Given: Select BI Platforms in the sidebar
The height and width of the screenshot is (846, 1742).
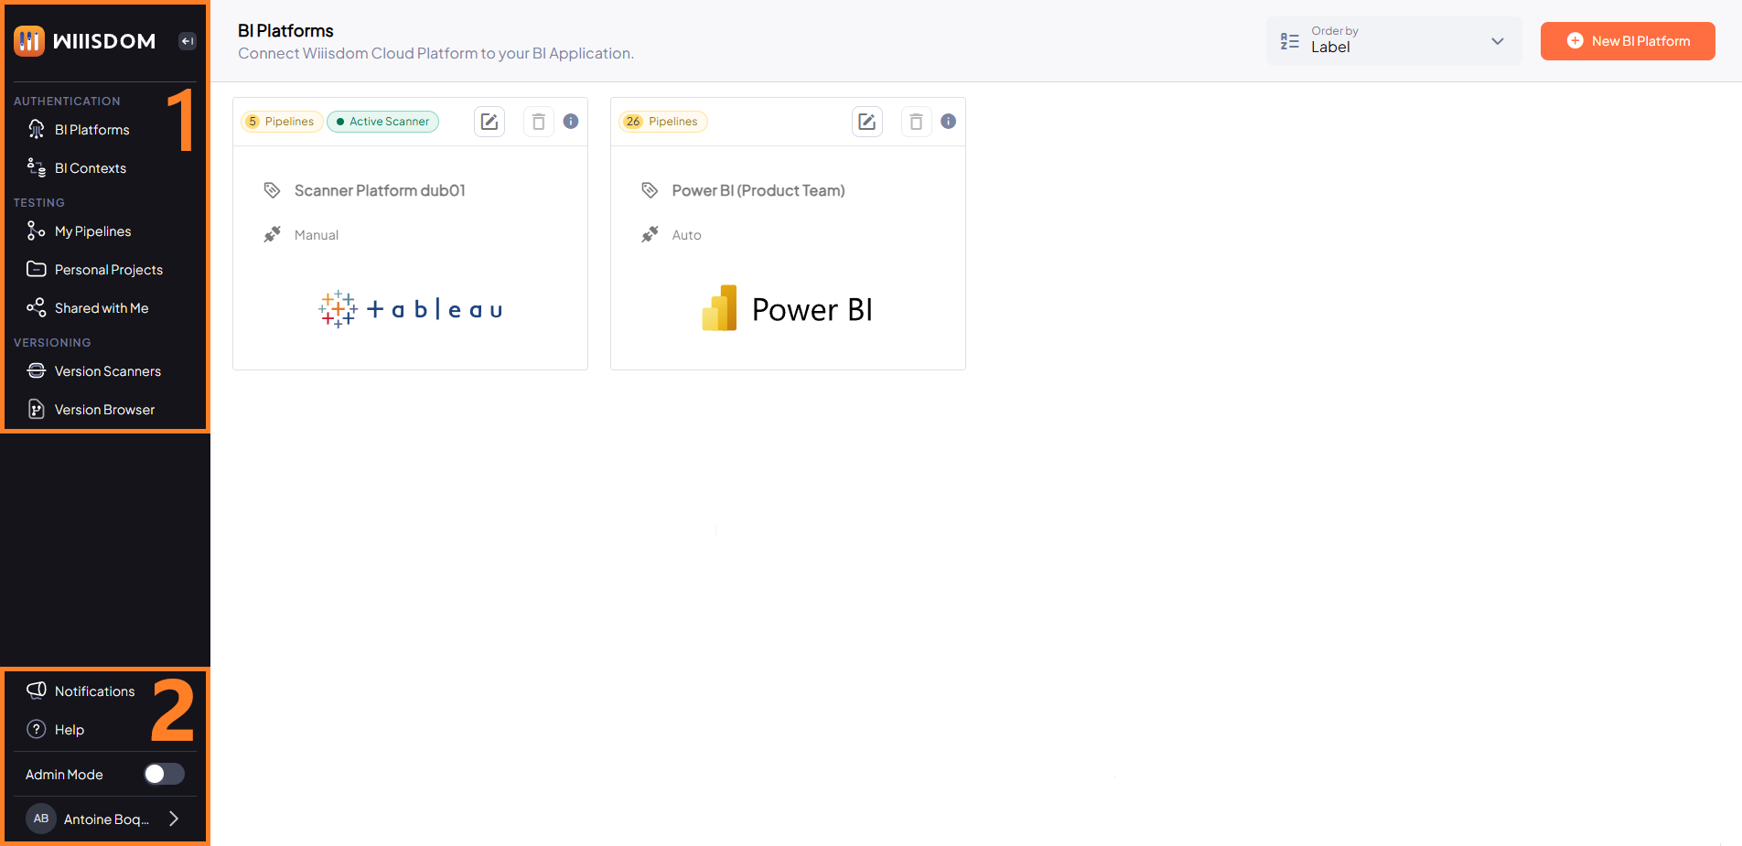Looking at the screenshot, I should (91, 129).
